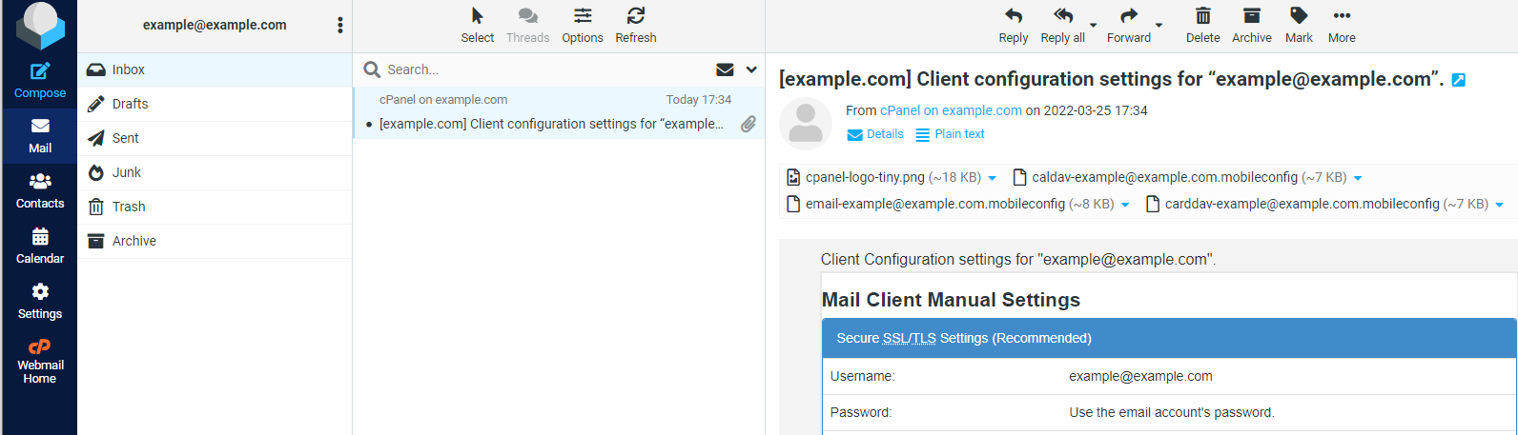Click sender link cPanel on example.com
Screen dimensions: 1518x435
951,110
